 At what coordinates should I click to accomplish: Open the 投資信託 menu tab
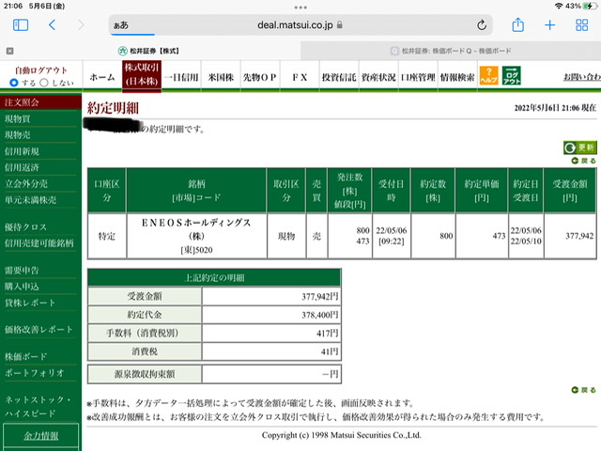click(x=339, y=77)
